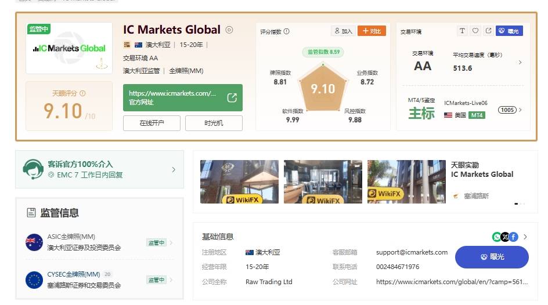Viewport: 548px width, 305px height.
Task: Click the T text icon in 交易环境 header
Action: coord(462,31)
